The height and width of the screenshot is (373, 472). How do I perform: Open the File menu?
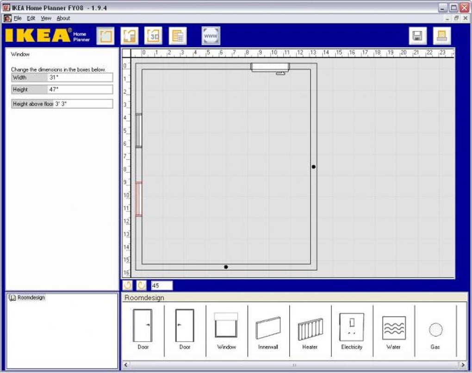click(x=18, y=19)
